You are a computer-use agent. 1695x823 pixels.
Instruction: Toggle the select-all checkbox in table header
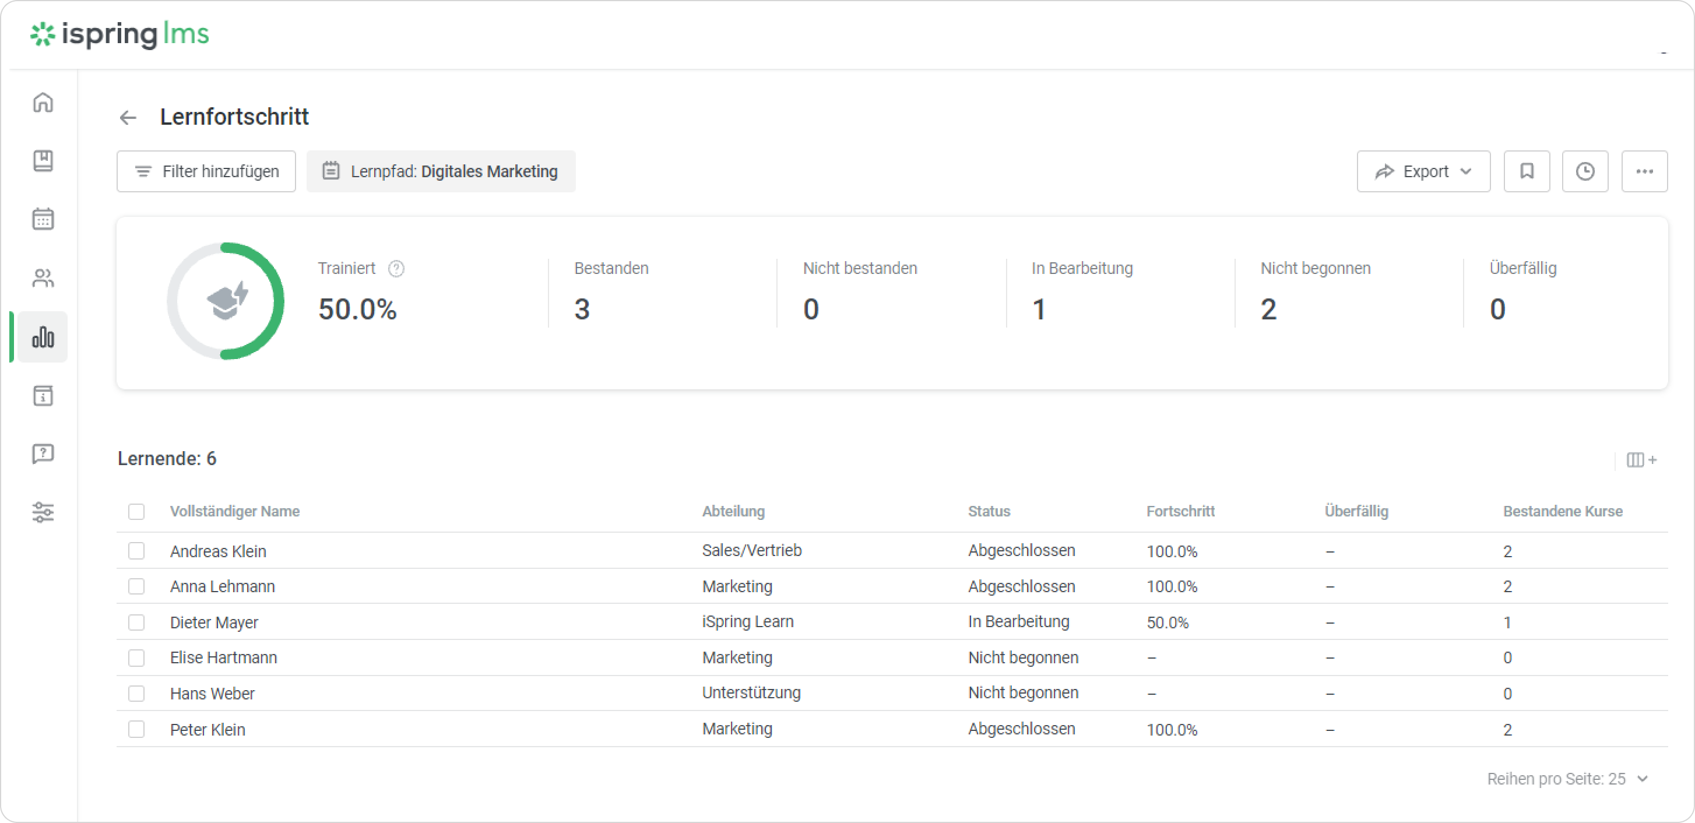pyautogui.click(x=136, y=511)
